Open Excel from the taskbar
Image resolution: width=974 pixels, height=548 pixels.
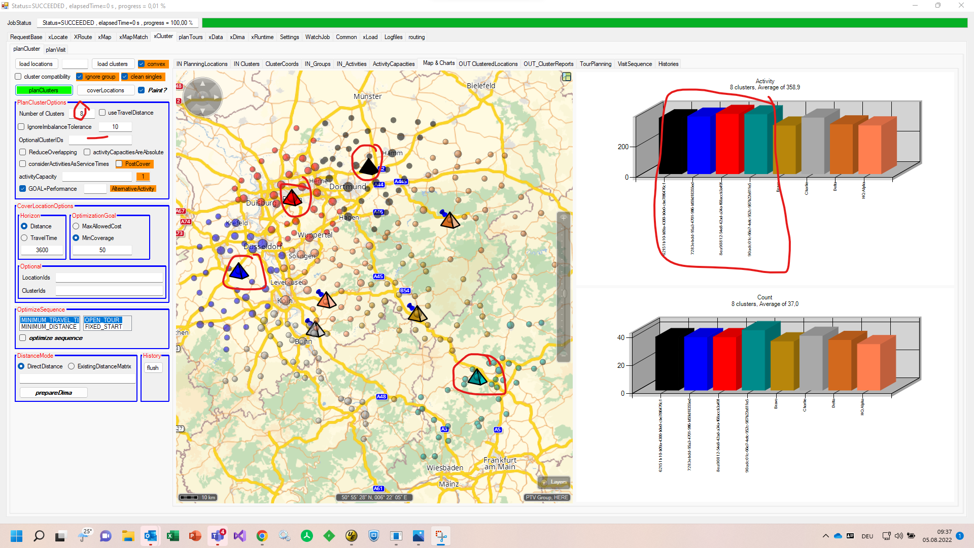pos(173,536)
